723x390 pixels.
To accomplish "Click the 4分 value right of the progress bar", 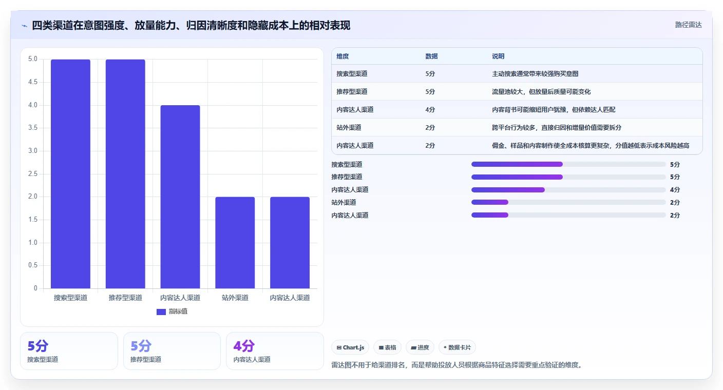I will pos(675,190).
